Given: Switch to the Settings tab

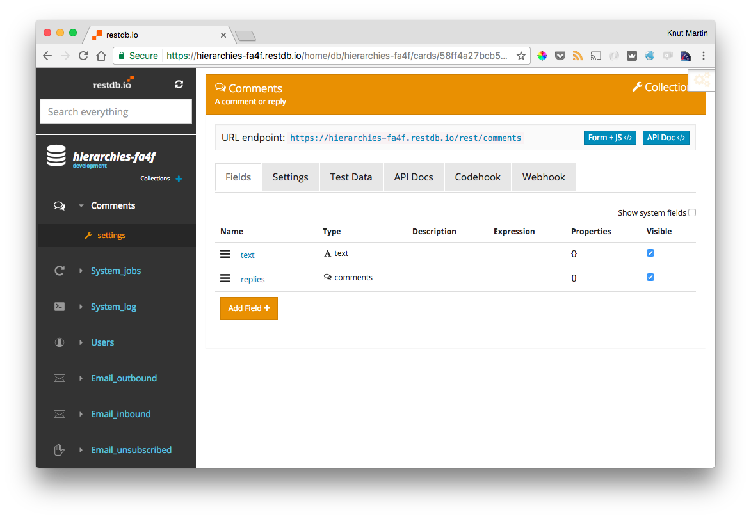Looking at the screenshot, I should click(x=290, y=177).
